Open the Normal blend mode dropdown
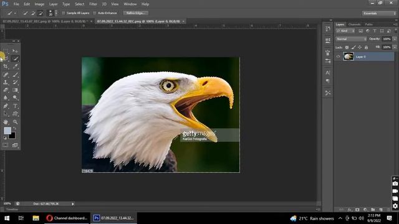This screenshot has width=399, height=224. click(x=351, y=39)
